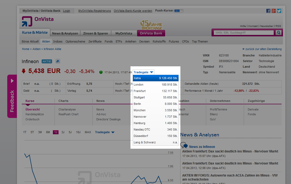
Task: Set chart range to MAX
Action: click(x=88, y=132)
